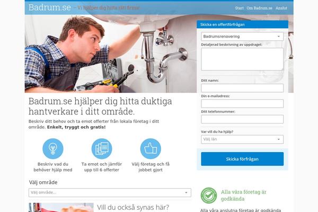Click the Badrum.se logo in header
This screenshot has height=212, width=318.
[50, 8]
